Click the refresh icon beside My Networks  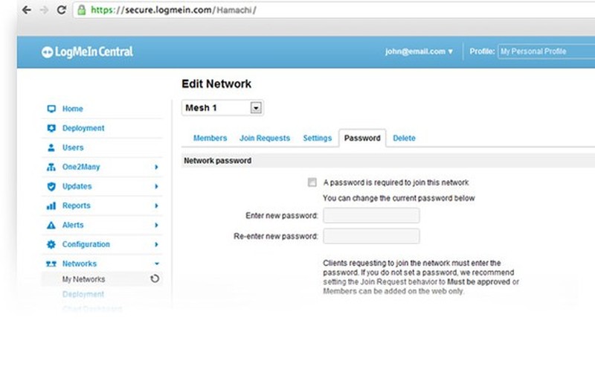155,279
